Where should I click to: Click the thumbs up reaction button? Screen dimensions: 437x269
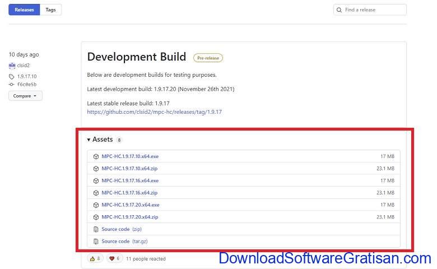pyautogui.click(x=95, y=259)
